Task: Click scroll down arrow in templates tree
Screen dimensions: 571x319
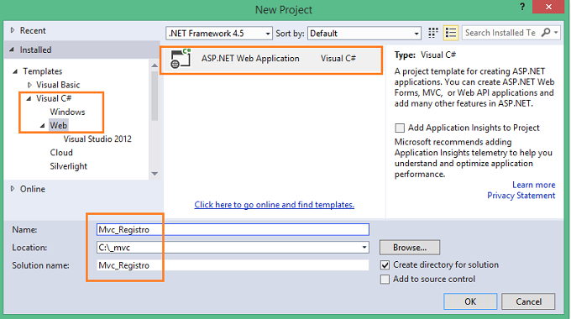Action: [155, 174]
